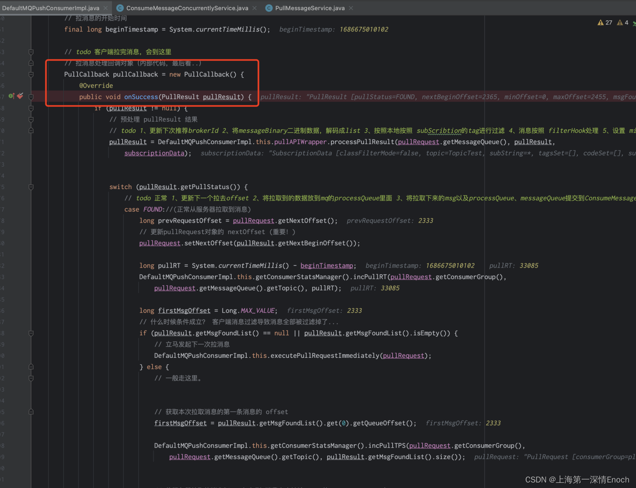
Task: Click the underlined subscriptionData argument
Action: (x=154, y=153)
